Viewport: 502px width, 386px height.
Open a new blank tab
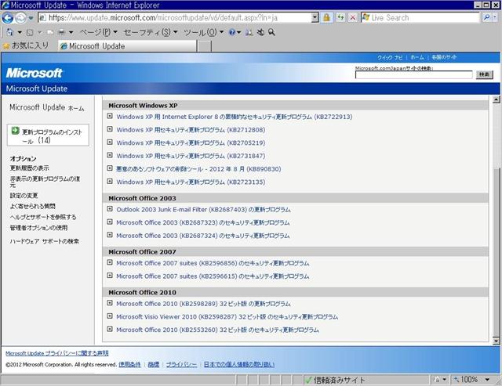(x=204, y=46)
